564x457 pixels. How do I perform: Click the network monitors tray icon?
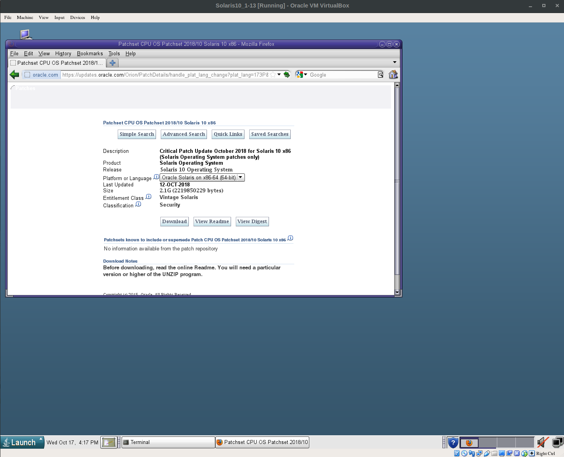(x=557, y=442)
